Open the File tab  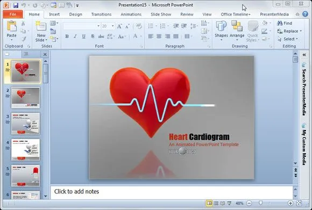click(13, 15)
